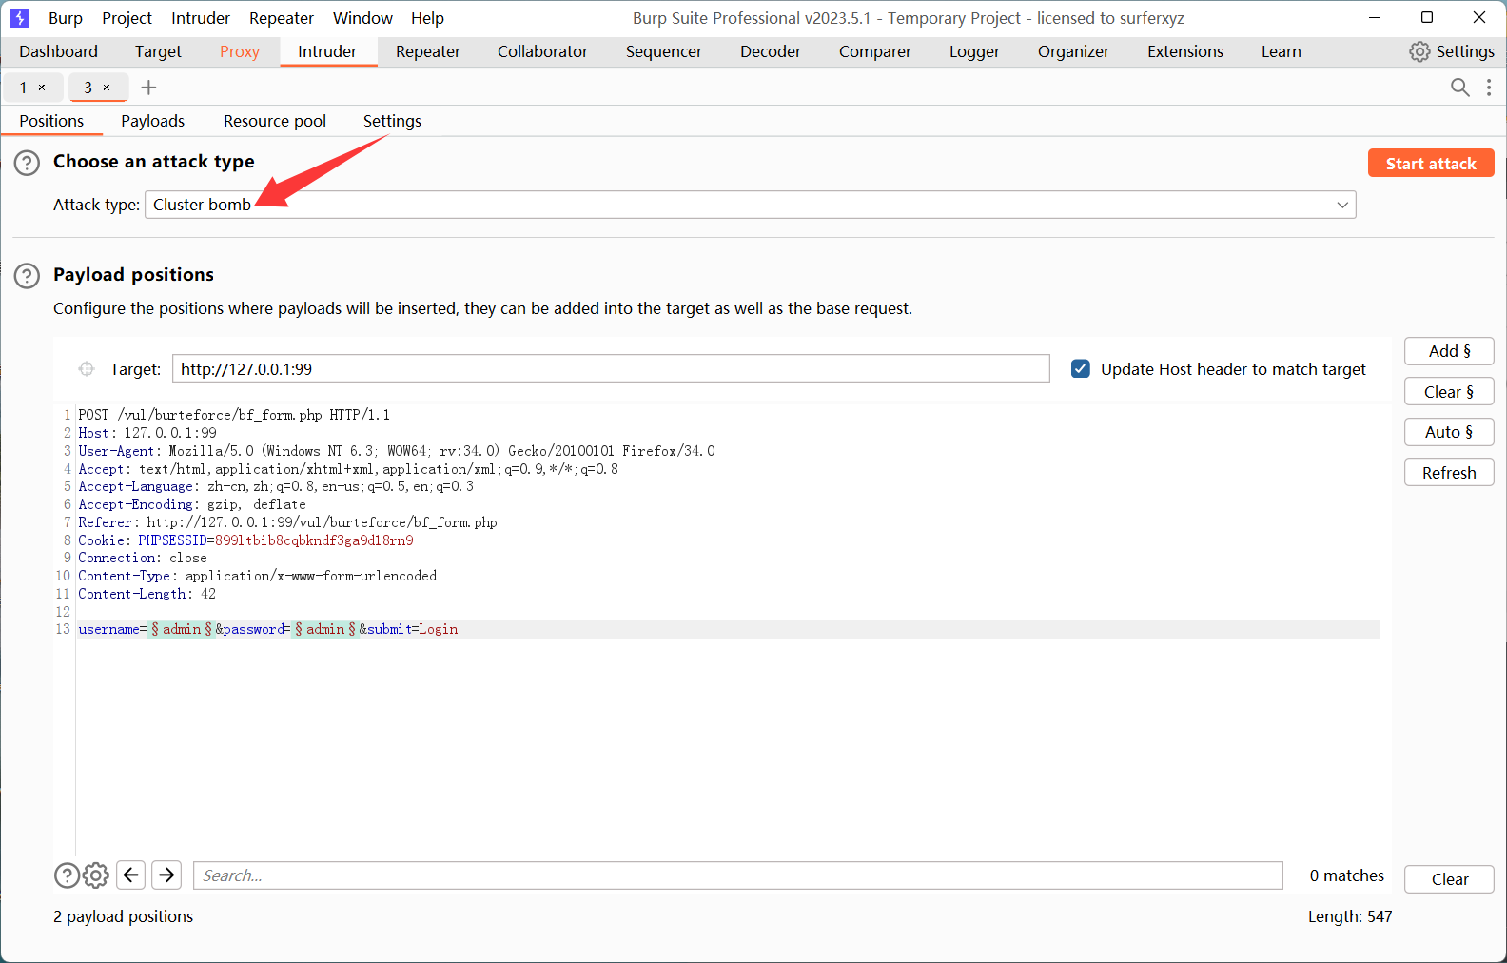The width and height of the screenshot is (1507, 963).
Task: Click the submit=Login parameter text
Action: [413, 629]
